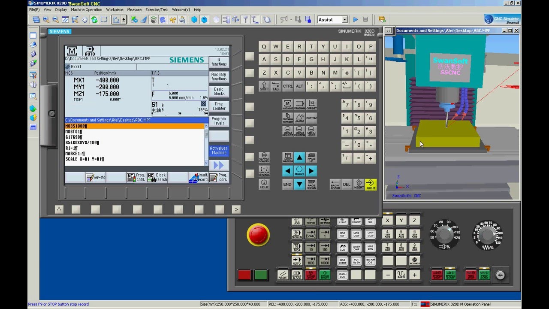549x309 pixels.
Task: Select the Program levels softkey
Action: click(219, 121)
